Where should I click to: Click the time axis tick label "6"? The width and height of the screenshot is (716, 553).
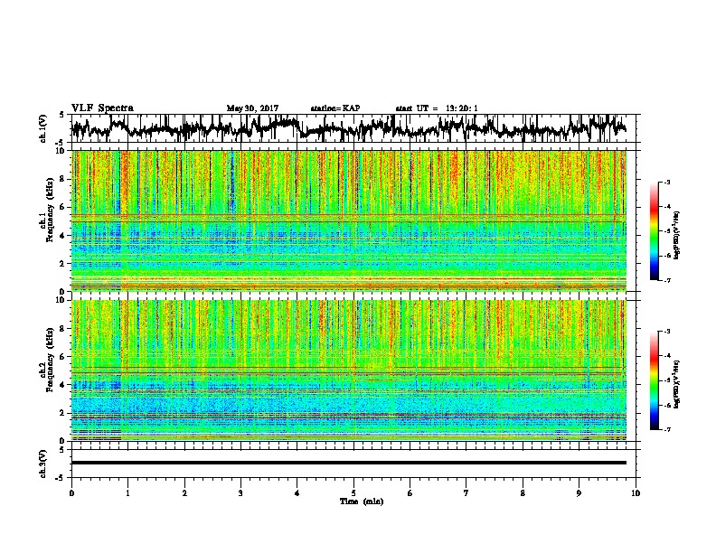tap(410, 493)
